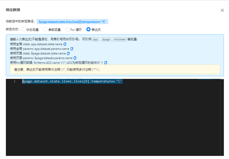The image size is (229, 159).
Task: Copy $page.dataset.state.name example
Action: click(68, 53)
